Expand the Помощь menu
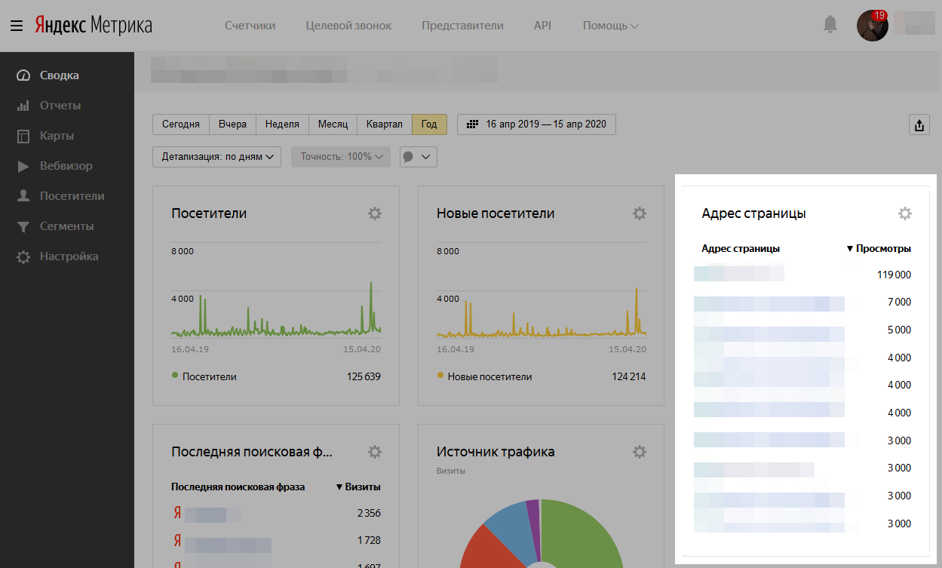 (610, 26)
